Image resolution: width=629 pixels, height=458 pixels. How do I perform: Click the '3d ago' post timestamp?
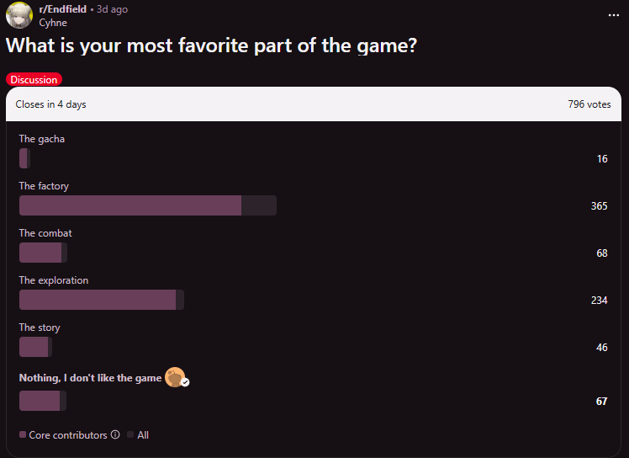pyautogui.click(x=113, y=9)
